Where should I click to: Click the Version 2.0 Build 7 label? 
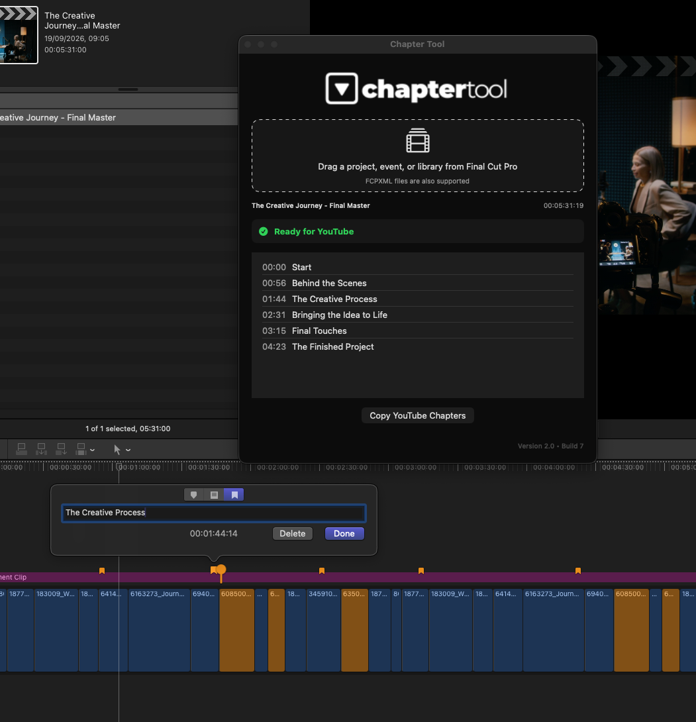[550, 446]
